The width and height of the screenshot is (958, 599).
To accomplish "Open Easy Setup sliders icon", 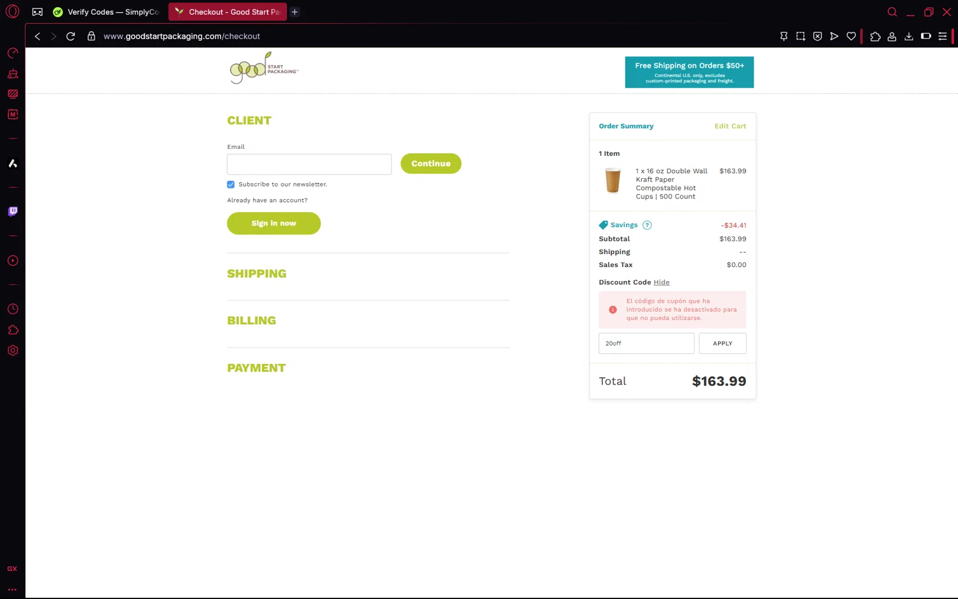I will click(943, 36).
